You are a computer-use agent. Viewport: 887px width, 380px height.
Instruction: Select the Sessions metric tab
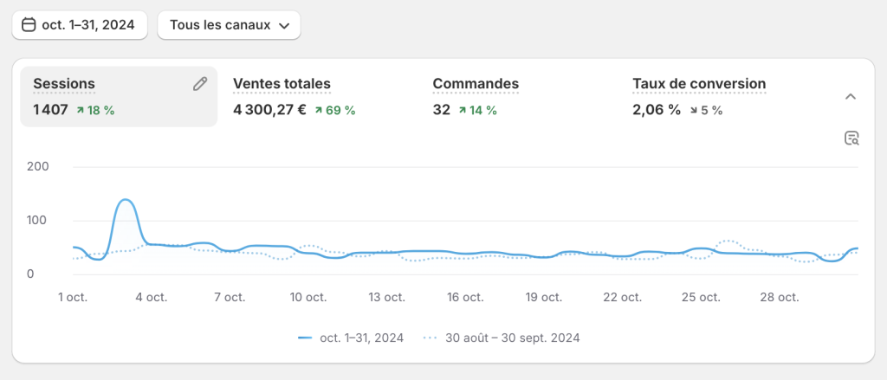(64, 84)
